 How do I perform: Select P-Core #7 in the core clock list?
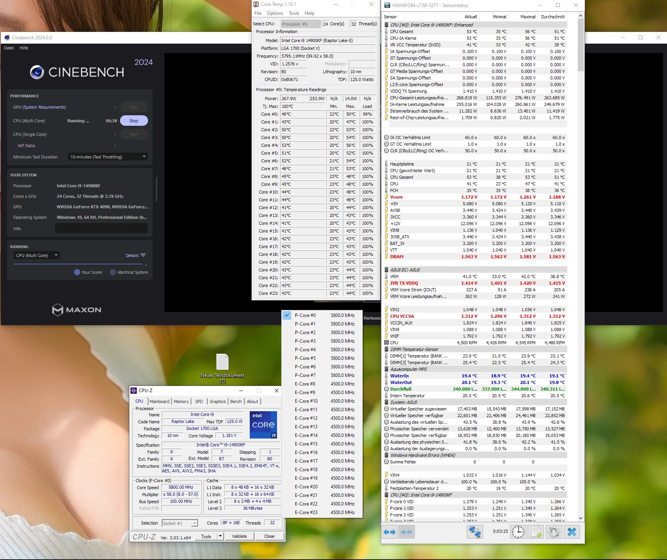click(x=322, y=375)
